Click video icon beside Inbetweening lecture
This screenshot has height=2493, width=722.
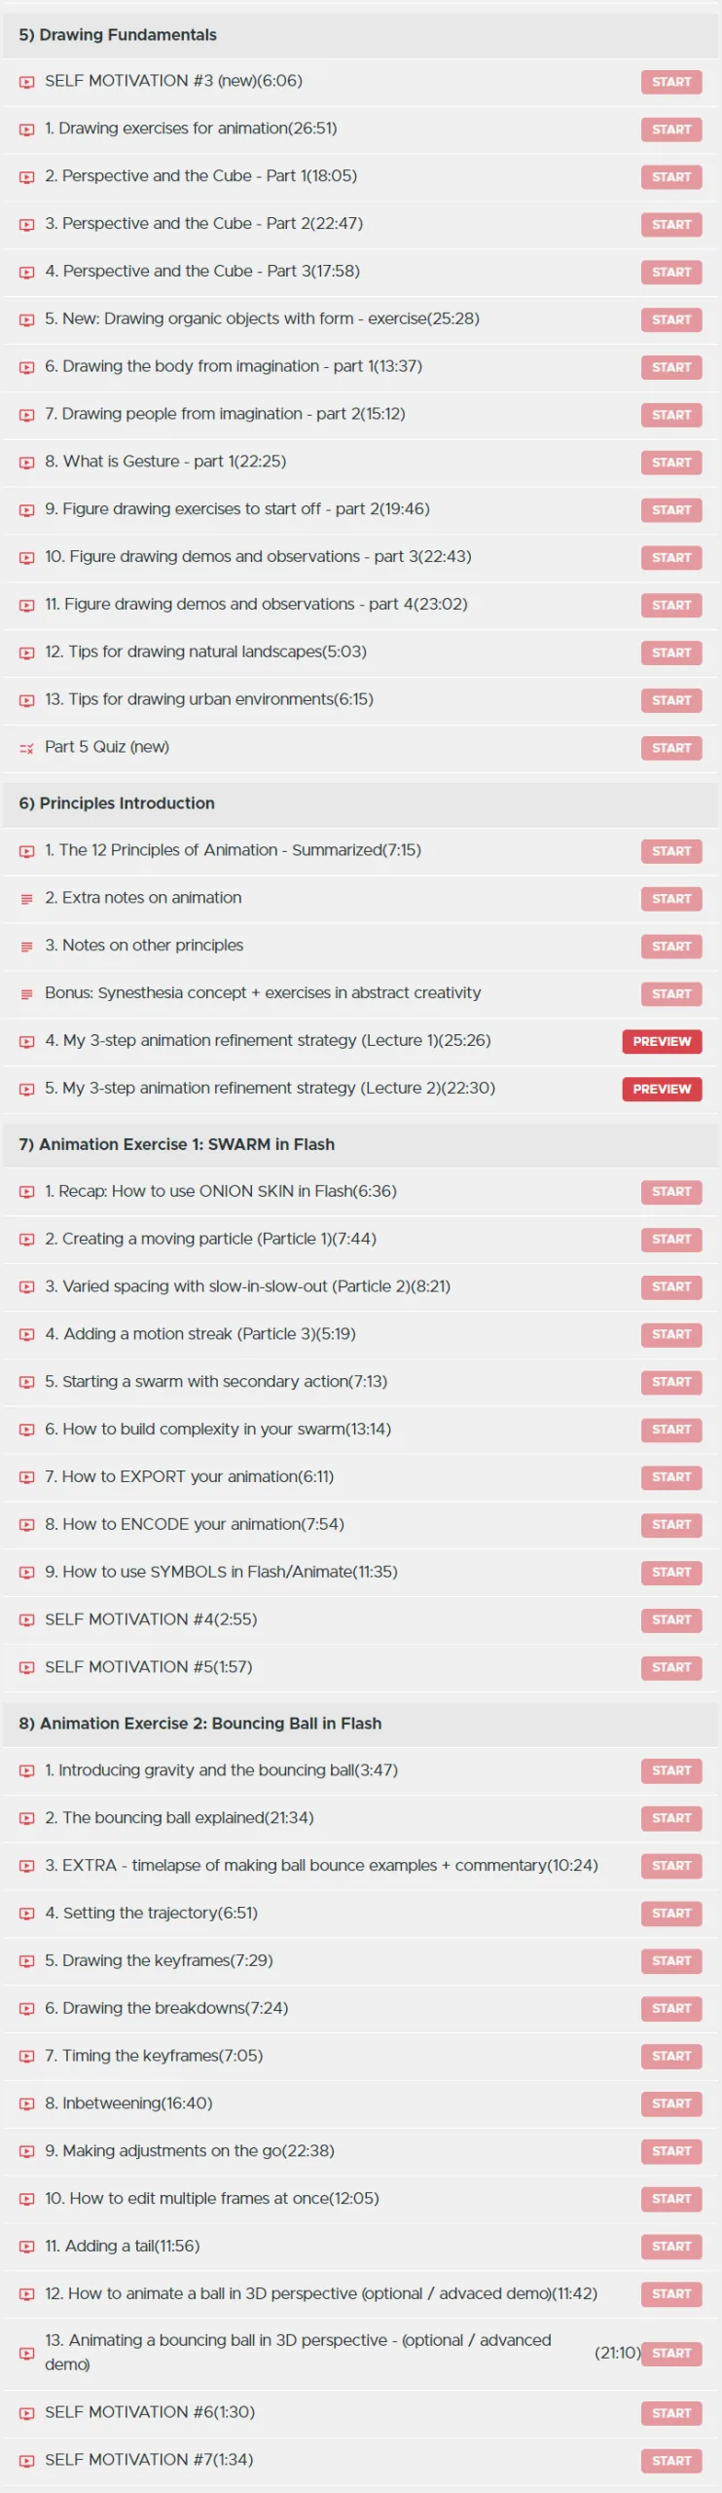[27, 2104]
